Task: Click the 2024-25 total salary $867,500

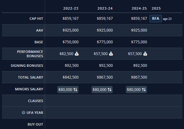Action: click(x=139, y=77)
